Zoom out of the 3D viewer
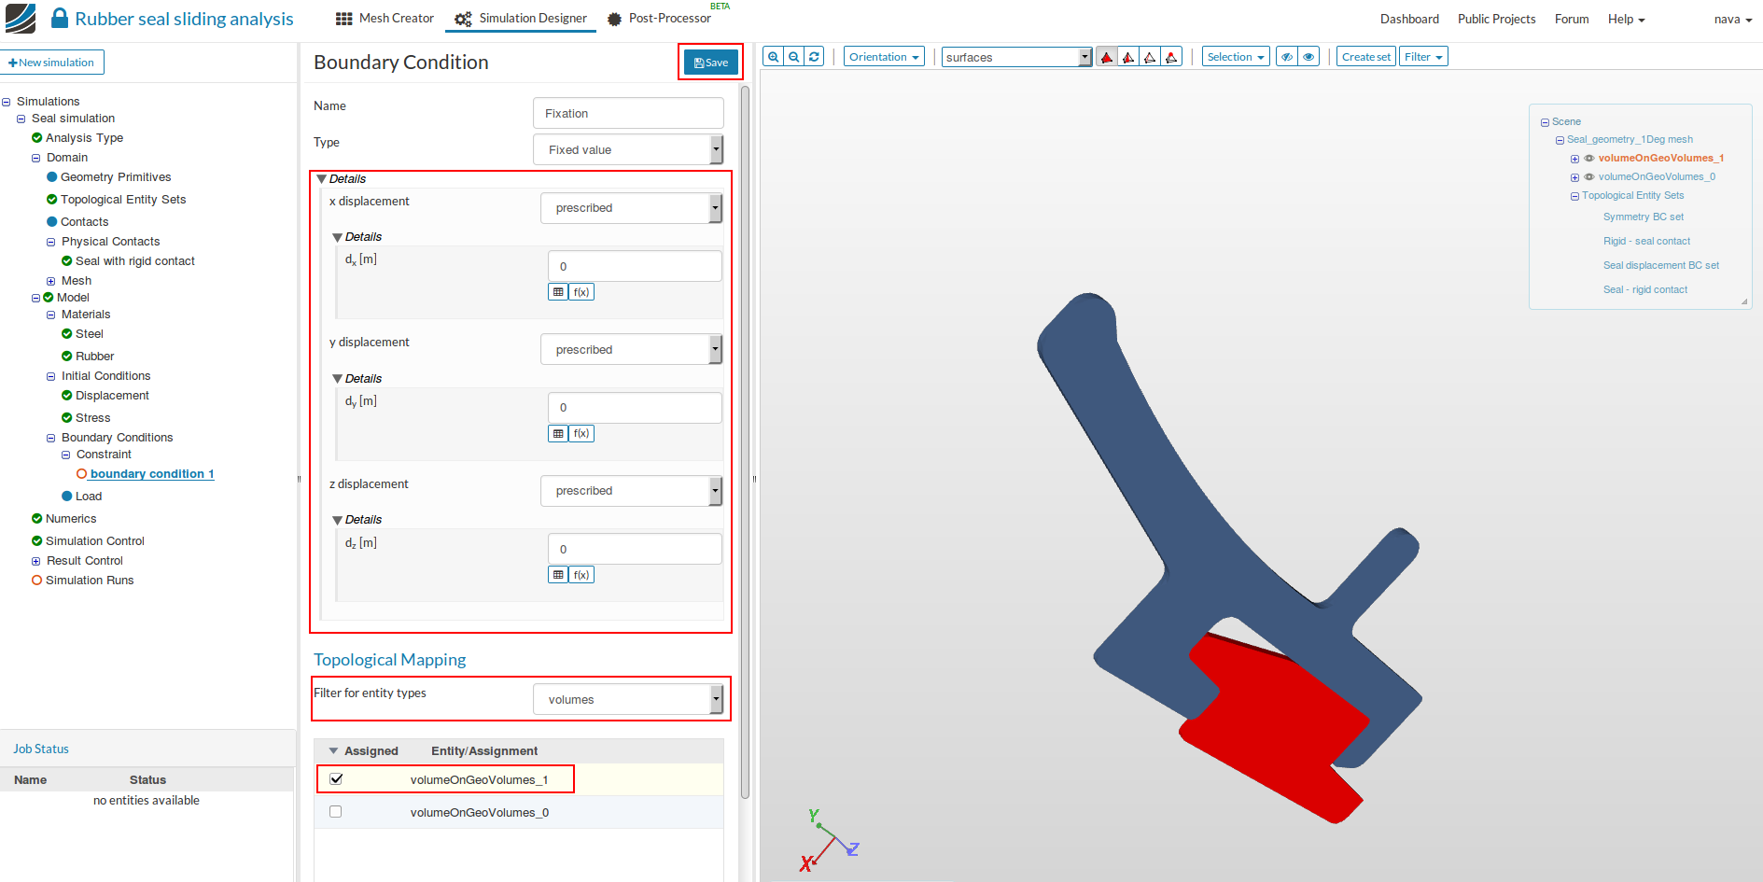Image resolution: width=1763 pixels, height=882 pixels. (x=794, y=57)
